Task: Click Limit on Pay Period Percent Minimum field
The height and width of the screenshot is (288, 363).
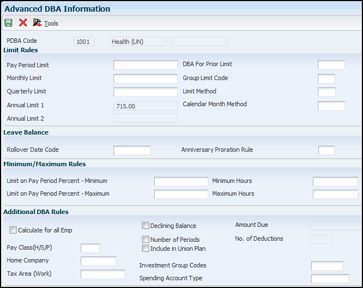Action: pyautogui.click(x=181, y=181)
